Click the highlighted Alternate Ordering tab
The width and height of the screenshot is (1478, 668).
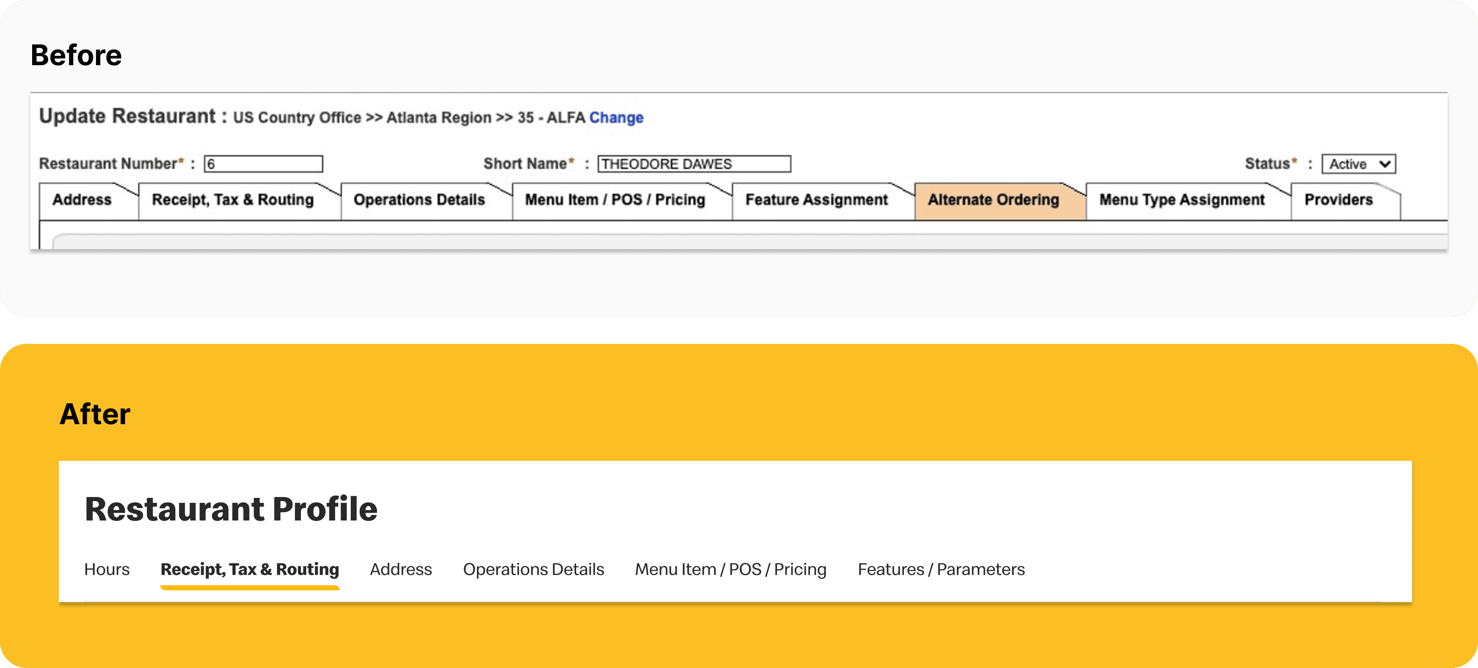[993, 200]
